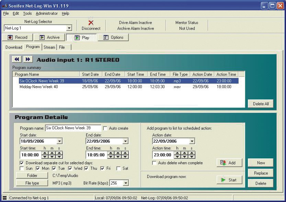Open the Administrator menu
This screenshot has width=286, height=202.
click(47, 13)
